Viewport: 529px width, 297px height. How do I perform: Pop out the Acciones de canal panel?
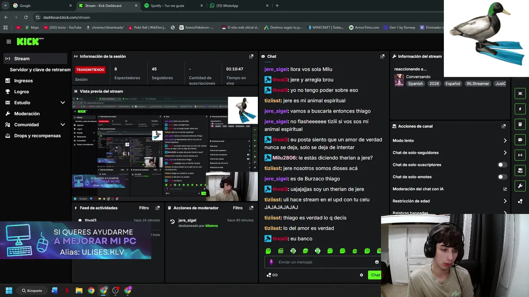click(x=503, y=126)
